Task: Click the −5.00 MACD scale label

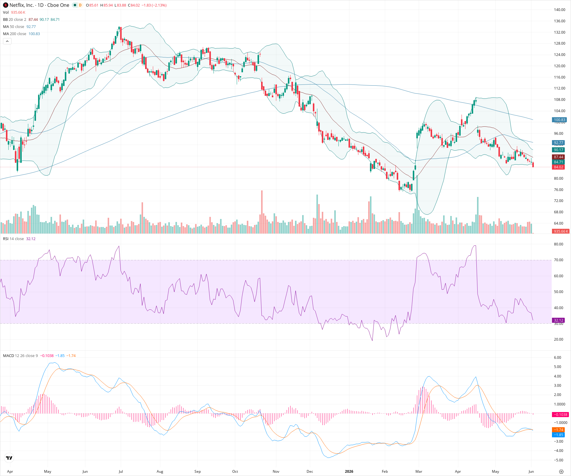Action: point(559,460)
